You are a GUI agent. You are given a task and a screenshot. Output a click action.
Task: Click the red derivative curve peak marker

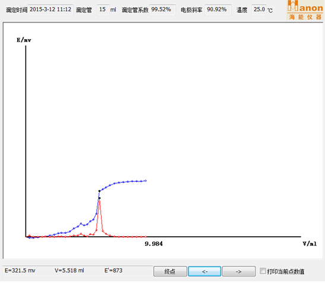[x=99, y=198]
